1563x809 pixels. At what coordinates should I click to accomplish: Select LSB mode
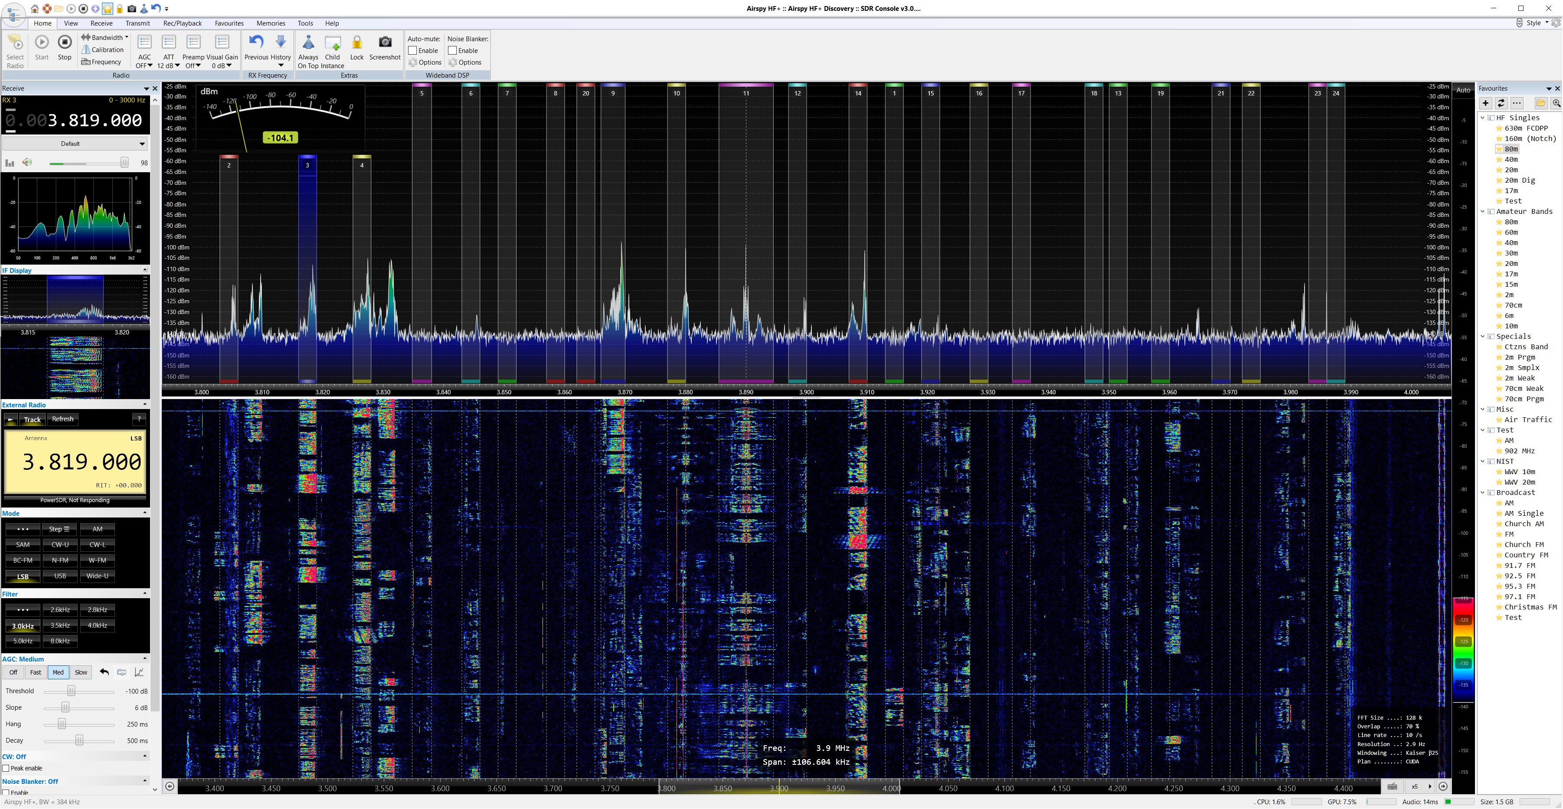coord(23,576)
